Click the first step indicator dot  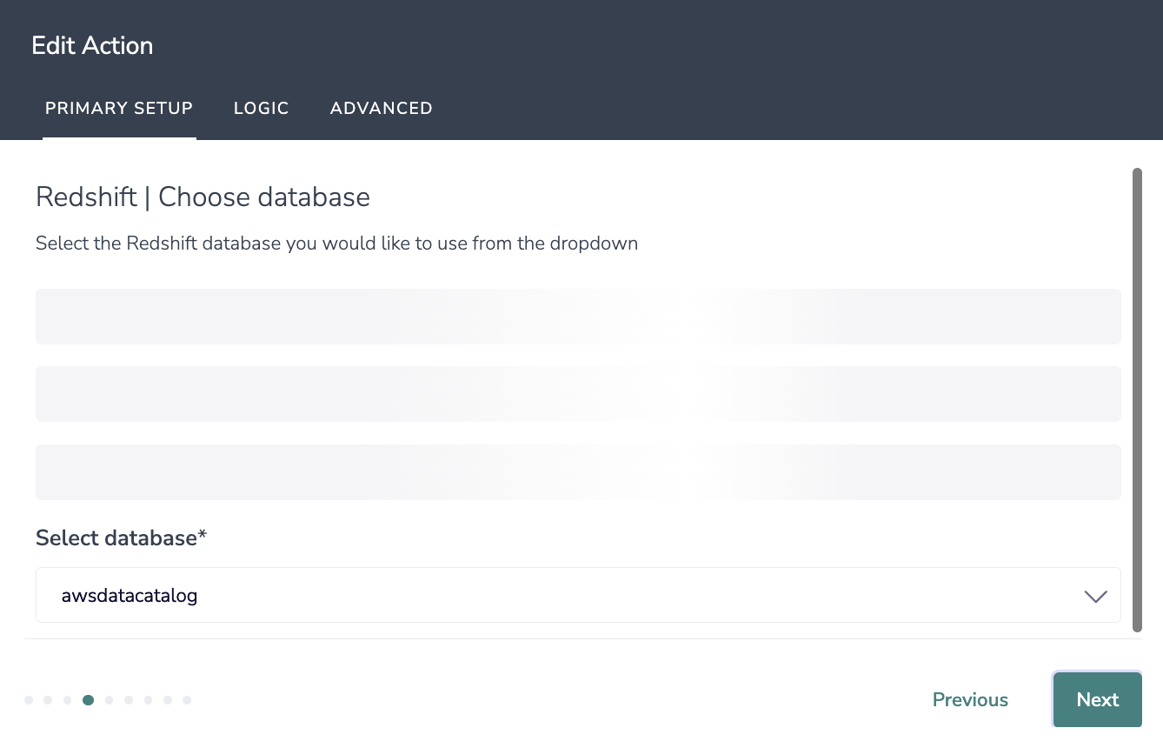coord(29,700)
